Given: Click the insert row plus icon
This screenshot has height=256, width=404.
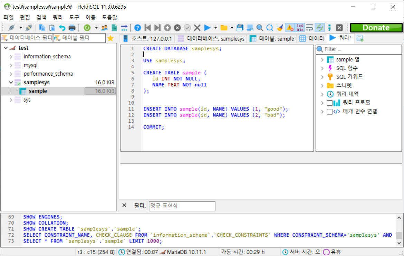Looking at the screenshot, I should 167,28.
